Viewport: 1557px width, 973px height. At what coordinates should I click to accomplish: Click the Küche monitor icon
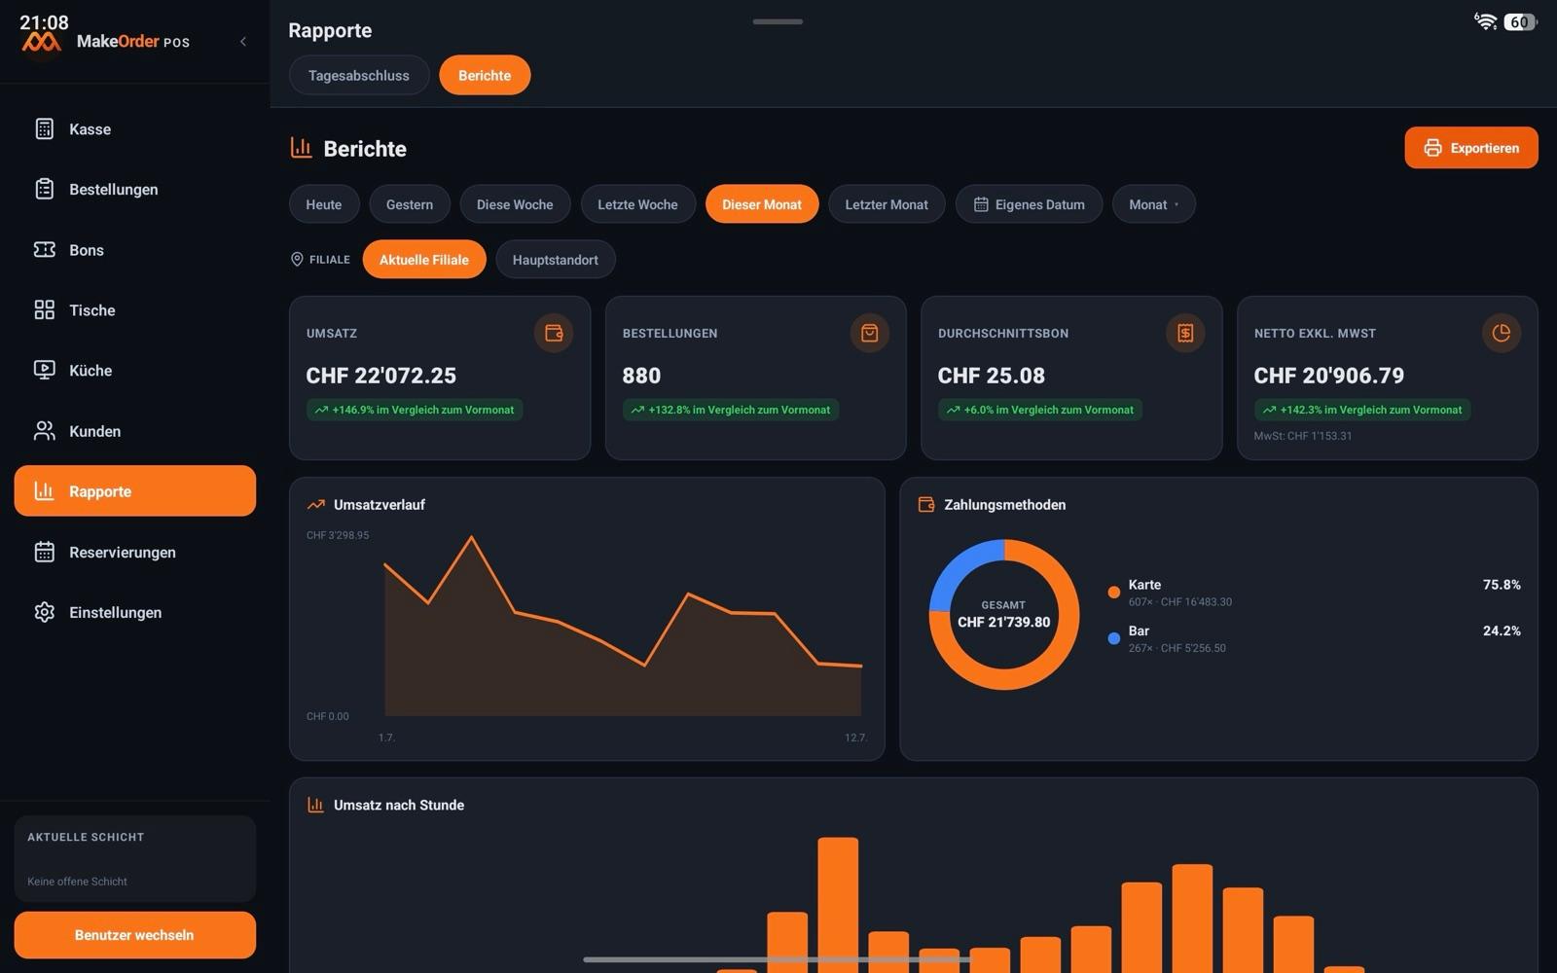pyautogui.click(x=45, y=371)
